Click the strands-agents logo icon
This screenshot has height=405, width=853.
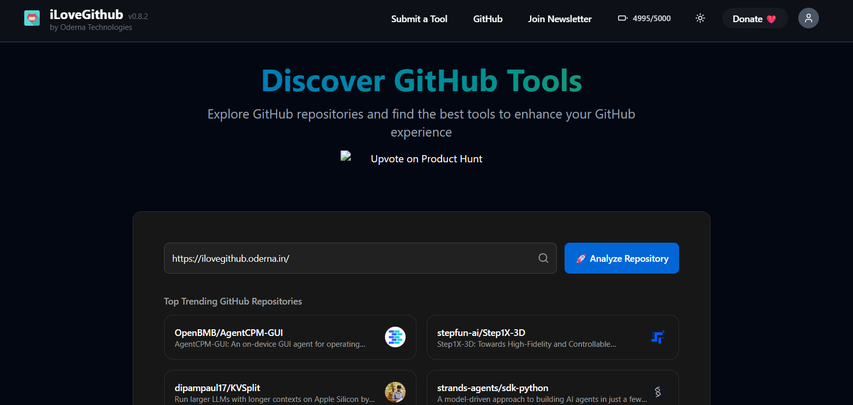tap(658, 392)
